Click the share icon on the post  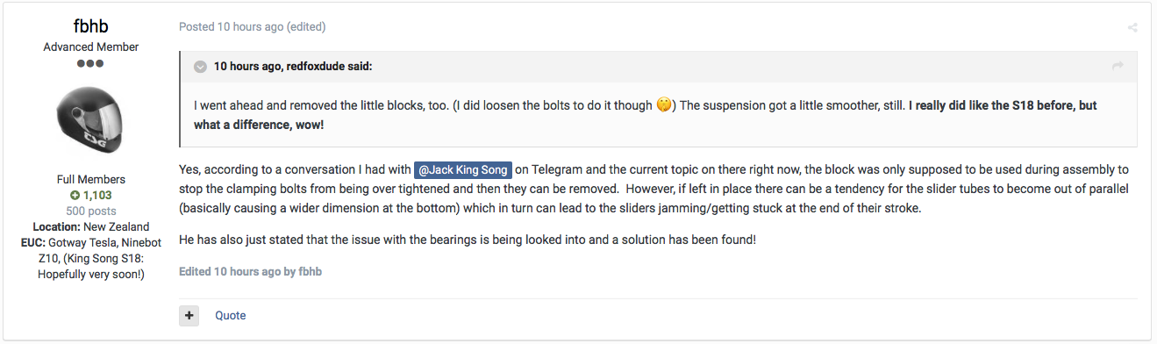pyautogui.click(x=1132, y=27)
